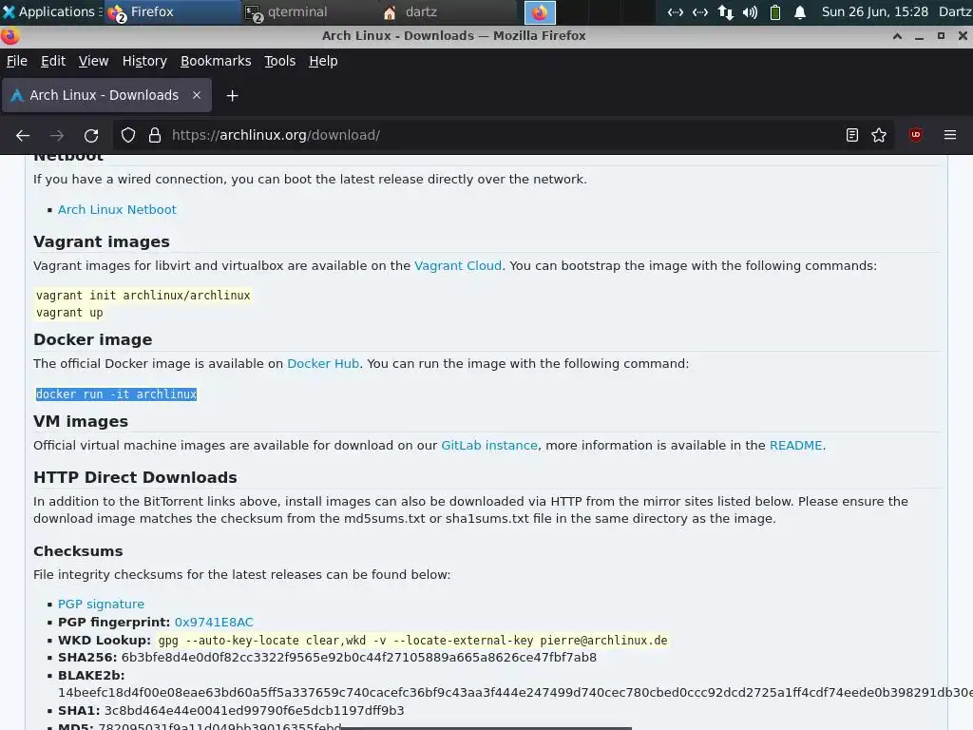
Task: Switch to the Firefox taskbar entry
Action: tap(173, 11)
